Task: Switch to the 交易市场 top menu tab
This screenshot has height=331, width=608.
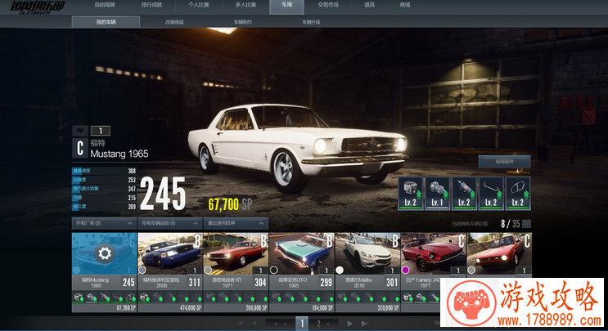Action: pos(327,6)
